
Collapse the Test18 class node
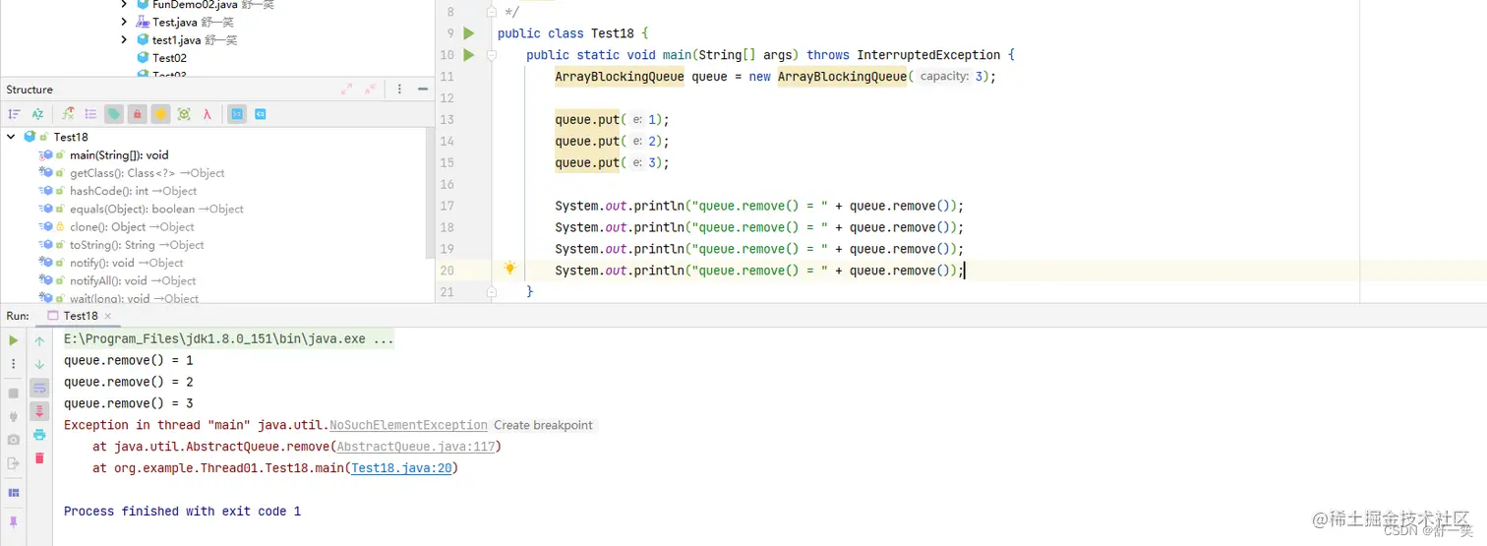[11, 137]
